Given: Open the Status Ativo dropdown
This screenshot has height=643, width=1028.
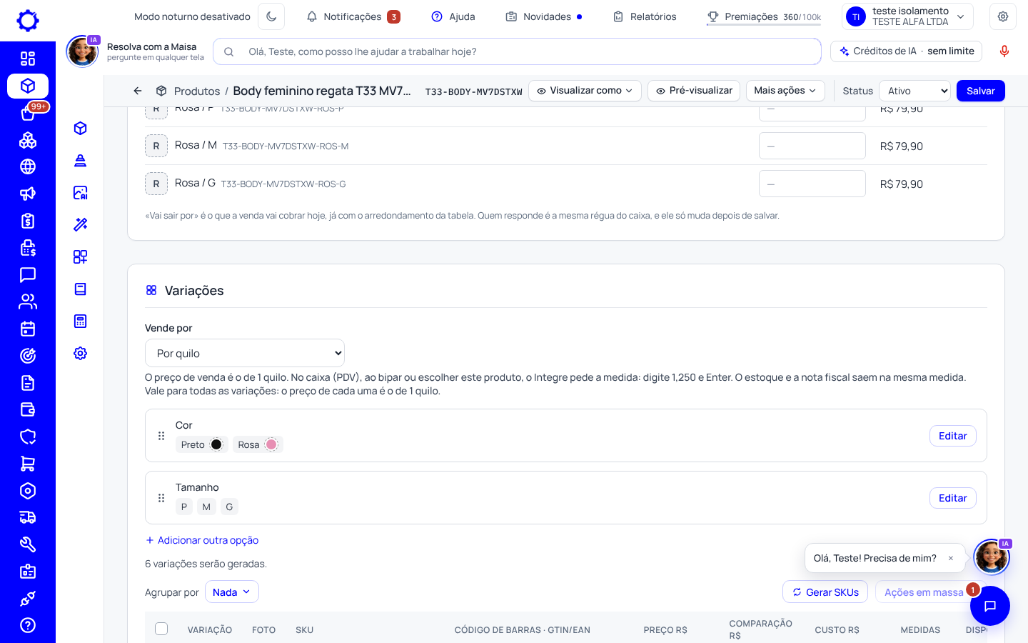Looking at the screenshot, I should (x=915, y=91).
